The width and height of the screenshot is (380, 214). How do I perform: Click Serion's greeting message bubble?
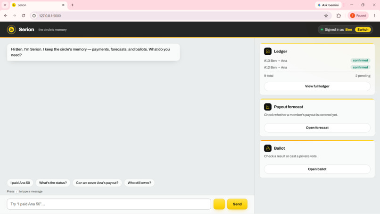tap(93, 52)
